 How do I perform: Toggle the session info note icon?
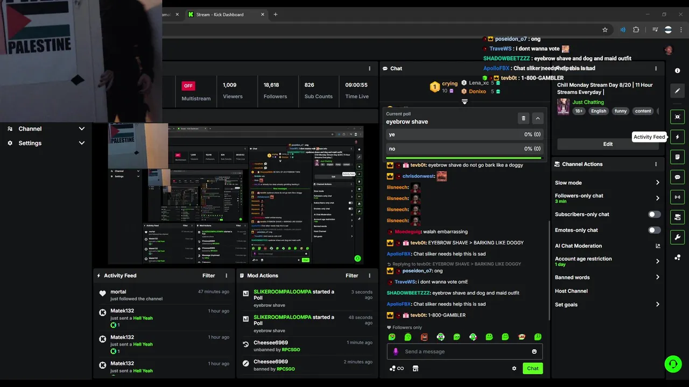point(677,157)
